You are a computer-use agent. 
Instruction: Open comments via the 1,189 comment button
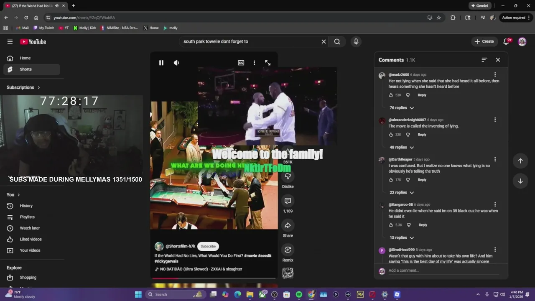[288, 201]
